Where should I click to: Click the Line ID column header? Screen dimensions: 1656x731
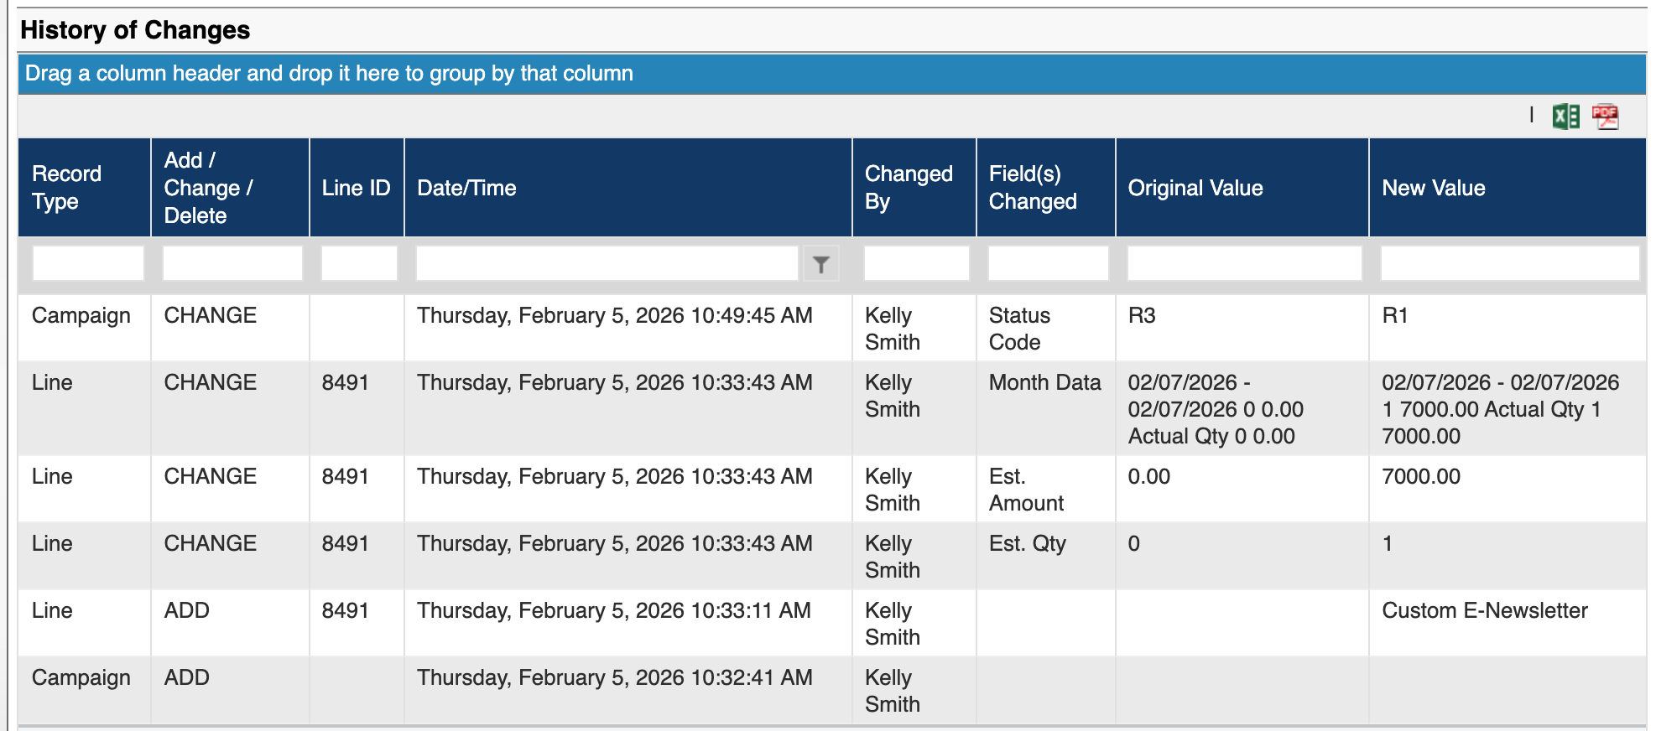pos(356,188)
